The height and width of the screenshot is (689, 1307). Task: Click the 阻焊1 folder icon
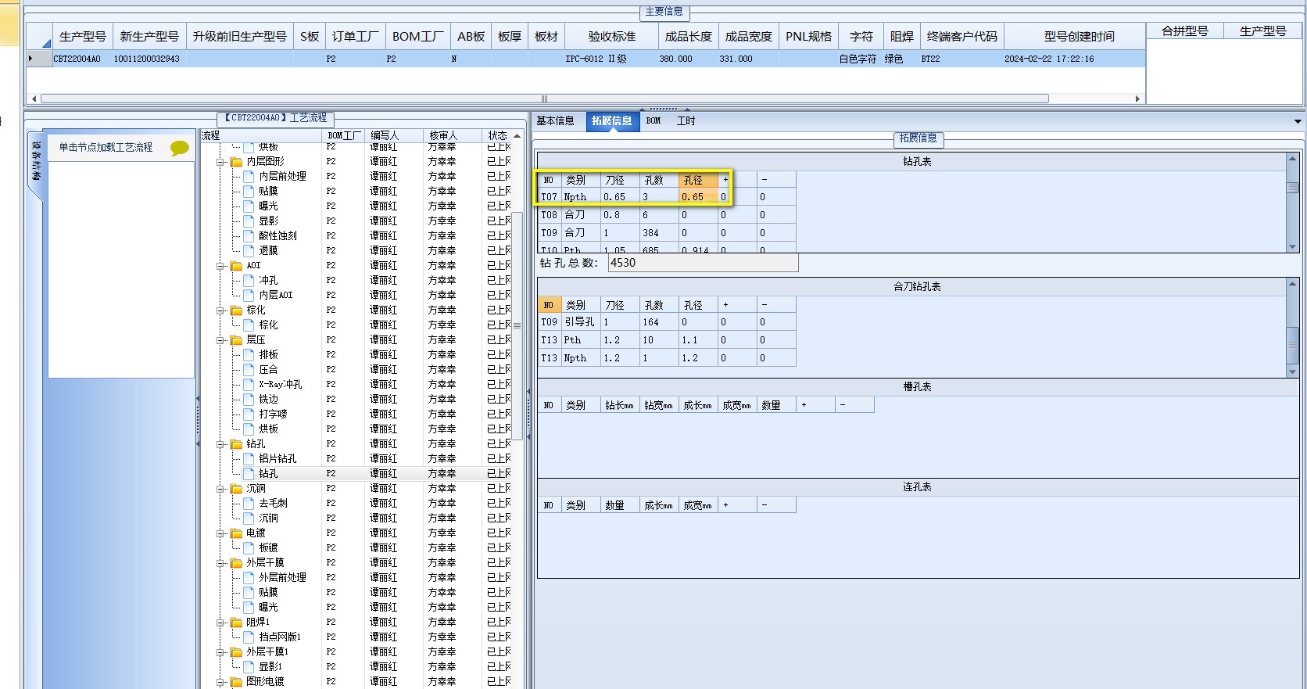[x=236, y=623]
